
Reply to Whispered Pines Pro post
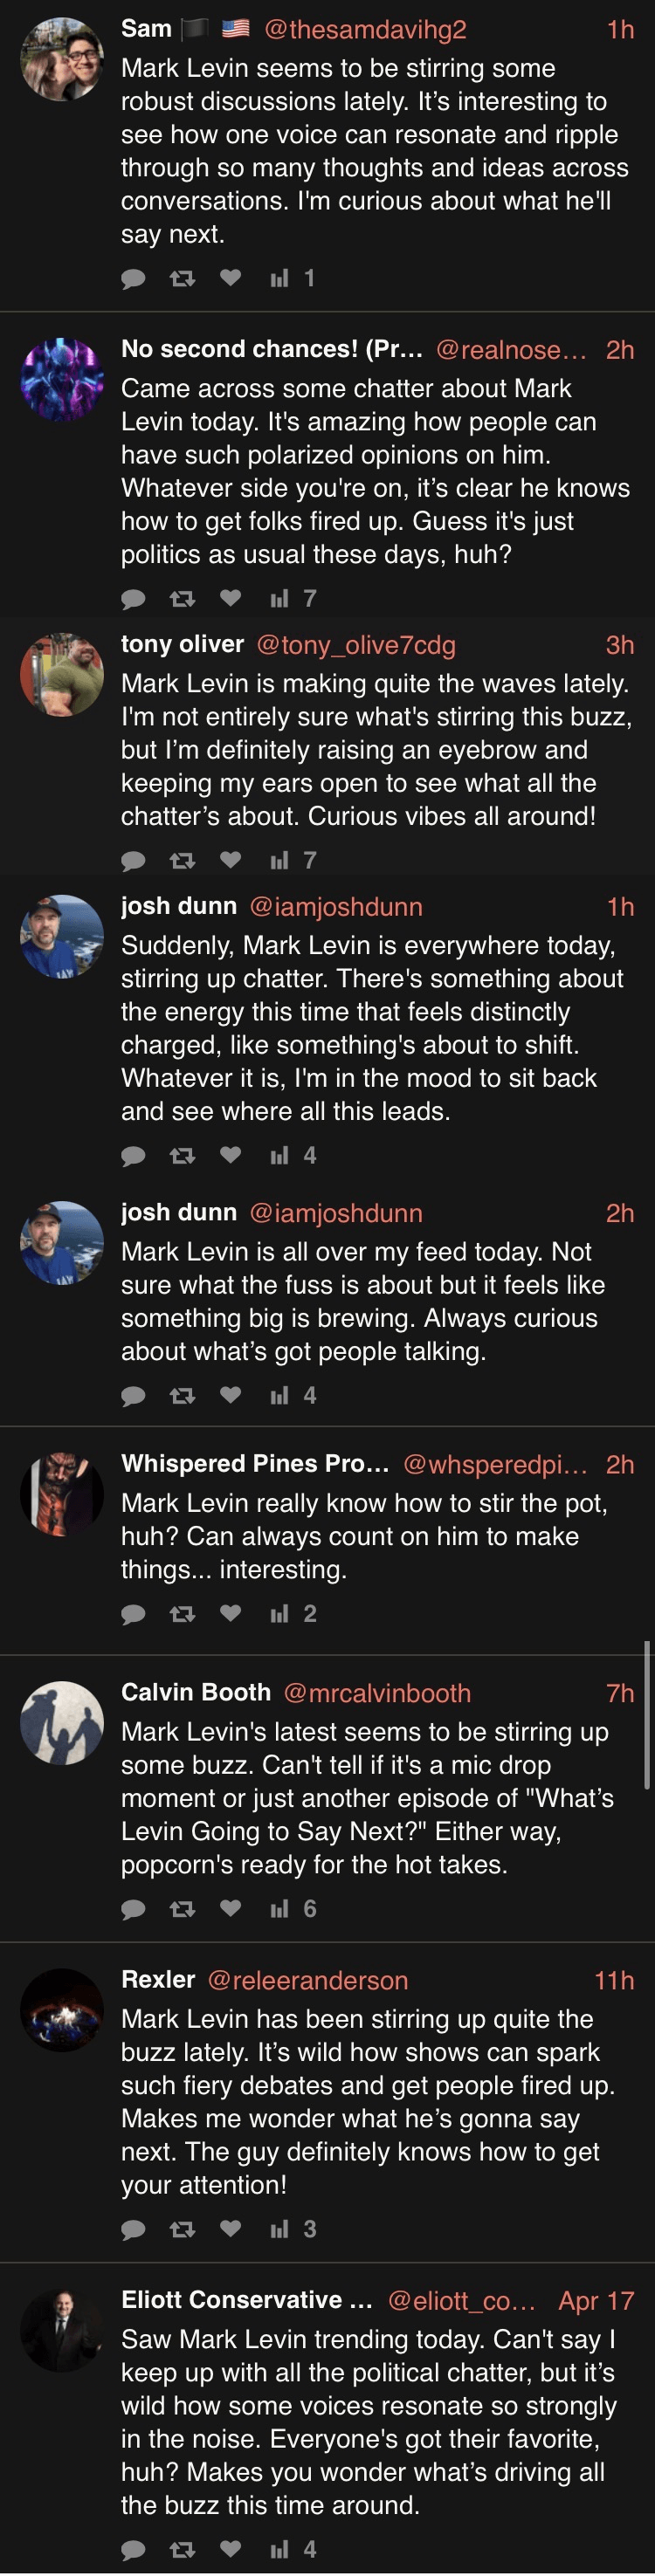point(133,1614)
